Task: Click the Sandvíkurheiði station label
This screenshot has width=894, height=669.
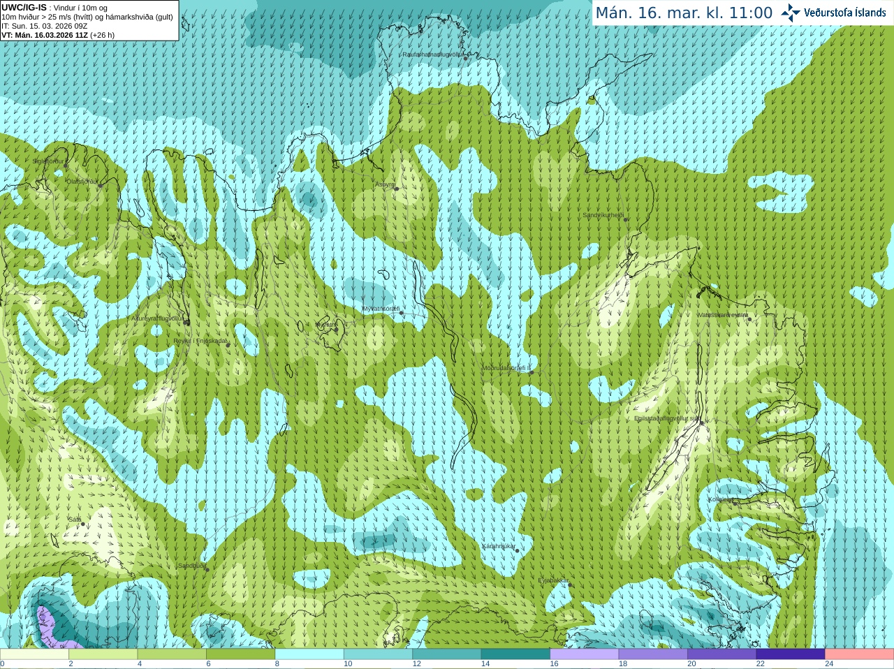Action: pyautogui.click(x=603, y=215)
